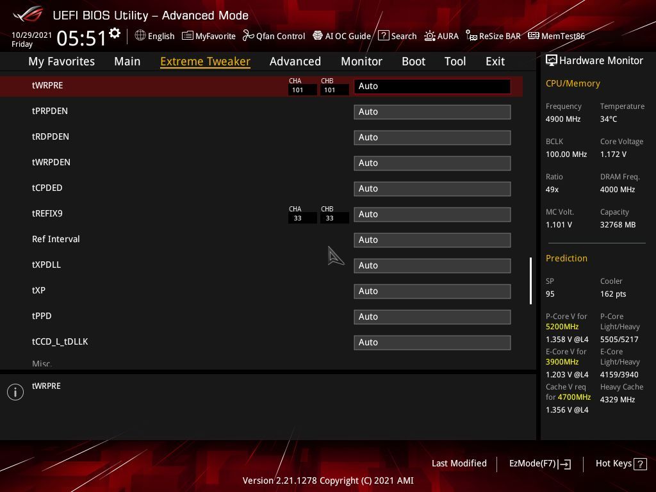Viewport: 656px width, 492px height.
Task: Click the clock showing 05:51
Action: coord(82,38)
